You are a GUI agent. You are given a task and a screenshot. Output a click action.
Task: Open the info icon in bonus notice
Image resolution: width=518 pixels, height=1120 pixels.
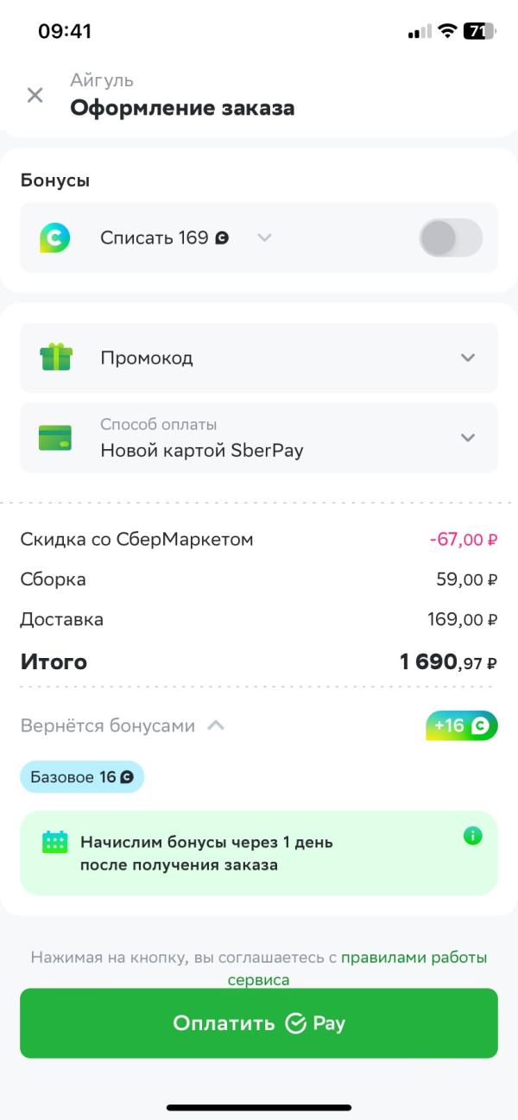pyautogui.click(x=472, y=836)
